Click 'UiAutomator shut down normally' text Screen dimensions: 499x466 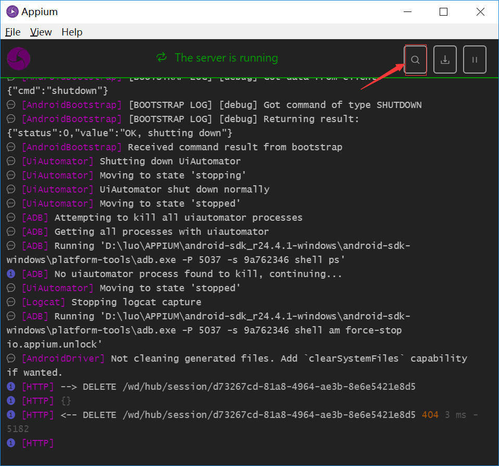pyautogui.click(x=184, y=189)
